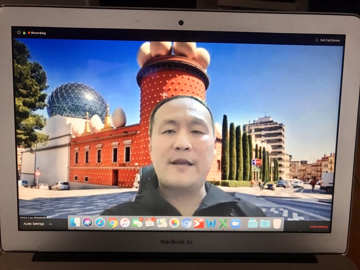Open Google Chrome from the dock
The height and width of the screenshot is (270, 360).
click(112, 222)
